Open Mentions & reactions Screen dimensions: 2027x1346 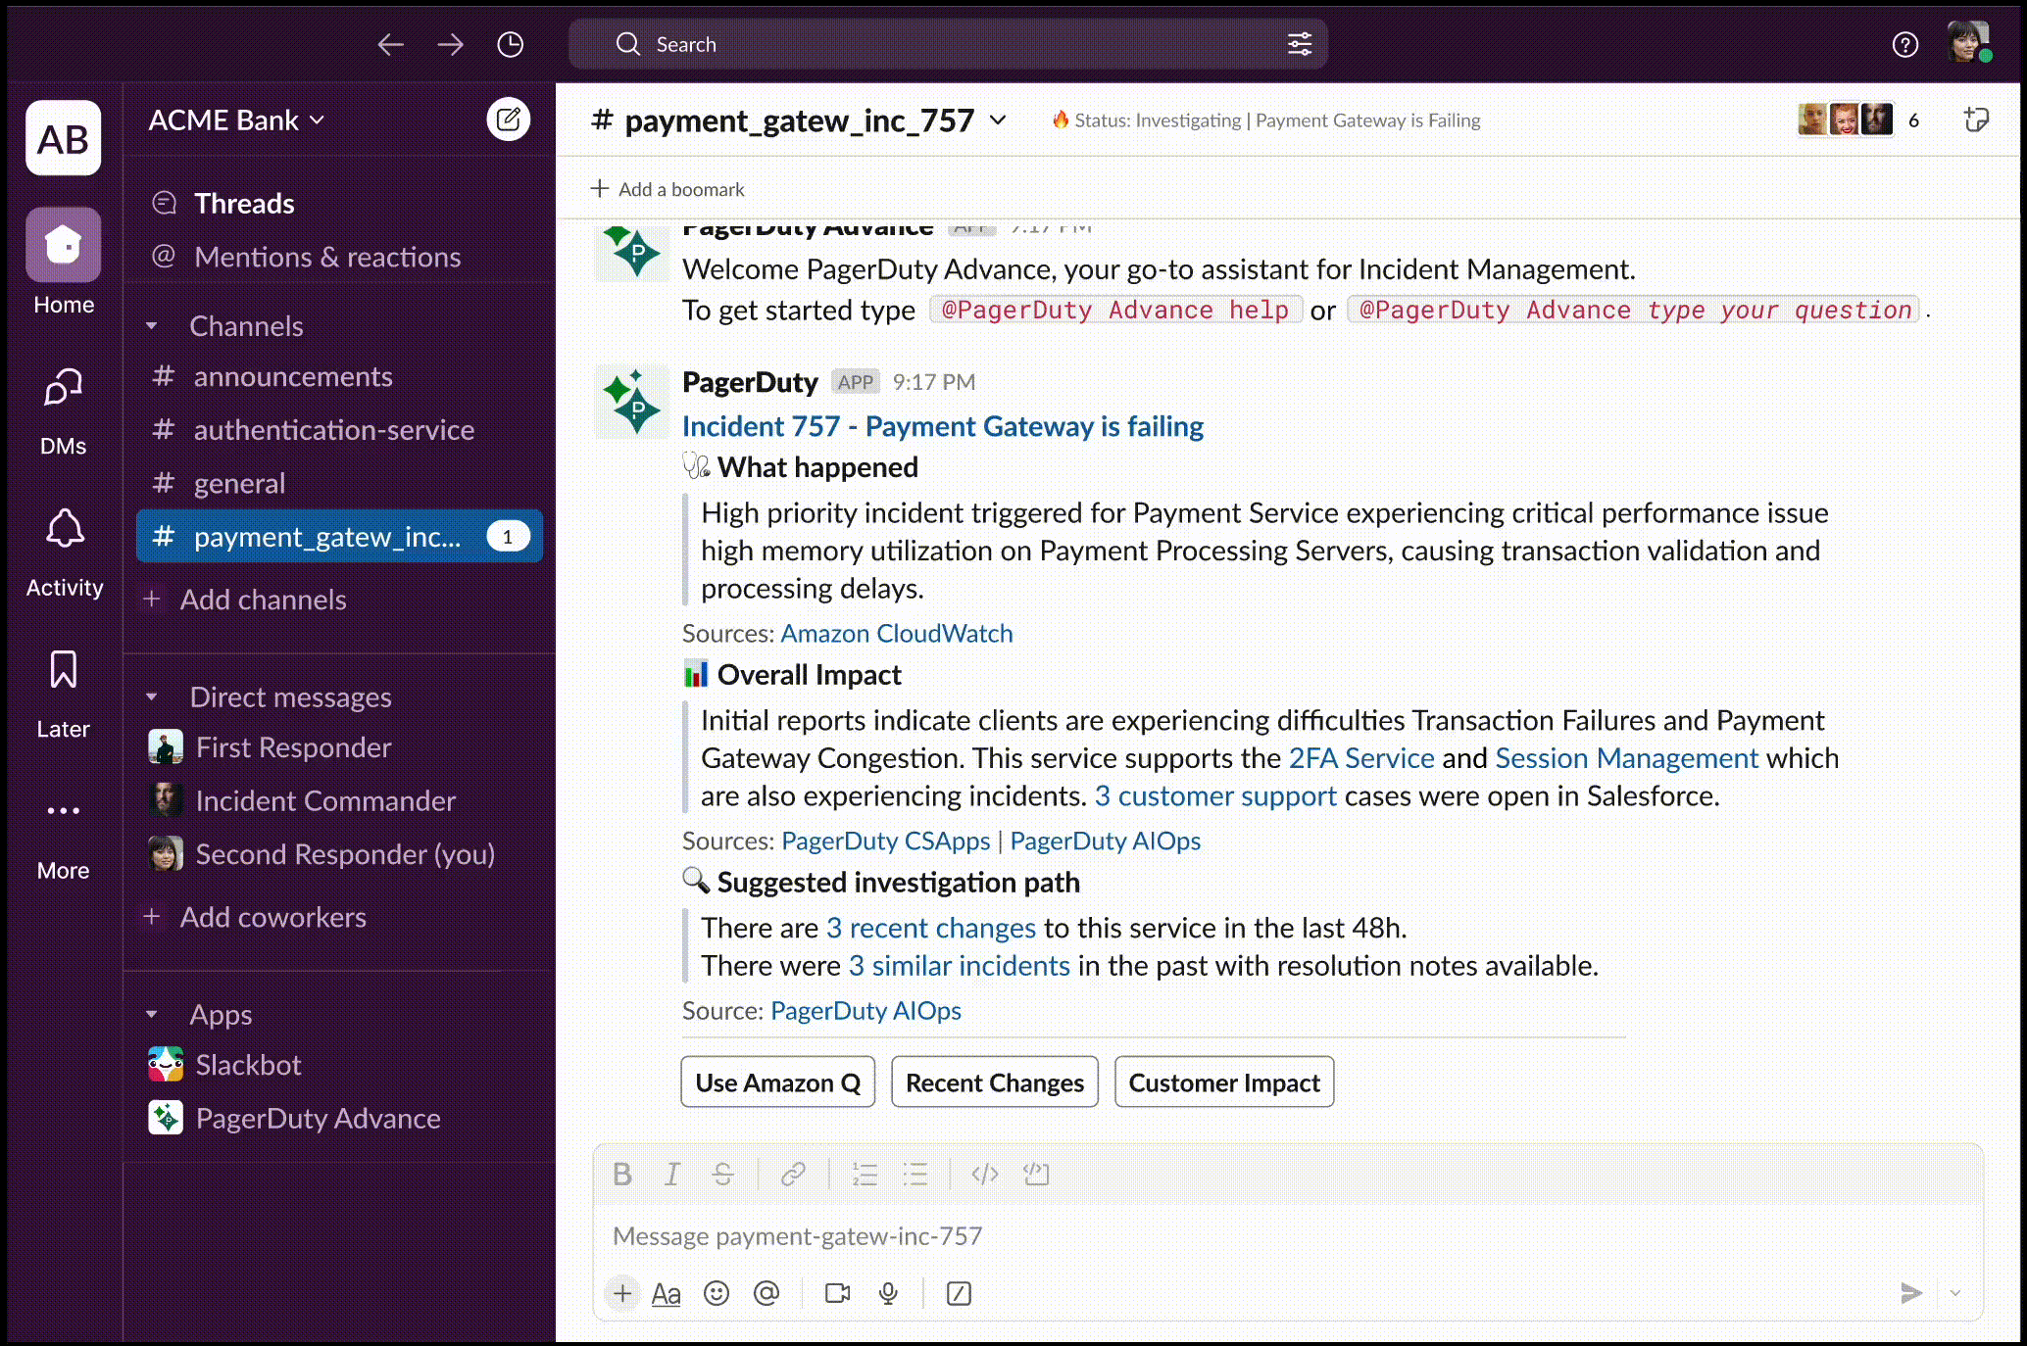click(327, 257)
